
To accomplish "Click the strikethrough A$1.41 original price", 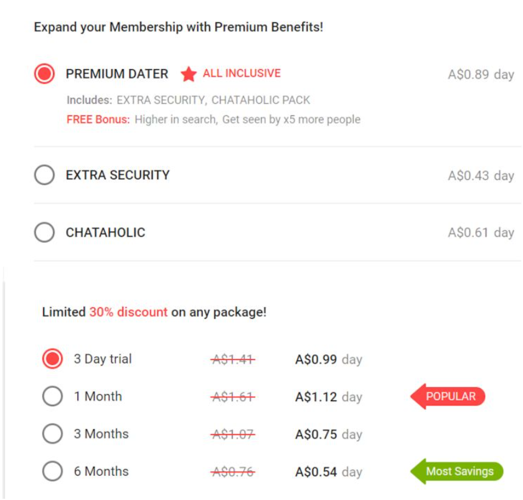I will 233,359.
